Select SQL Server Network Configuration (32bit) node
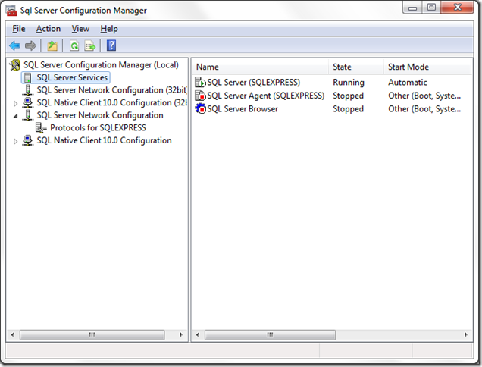 click(x=112, y=90)
